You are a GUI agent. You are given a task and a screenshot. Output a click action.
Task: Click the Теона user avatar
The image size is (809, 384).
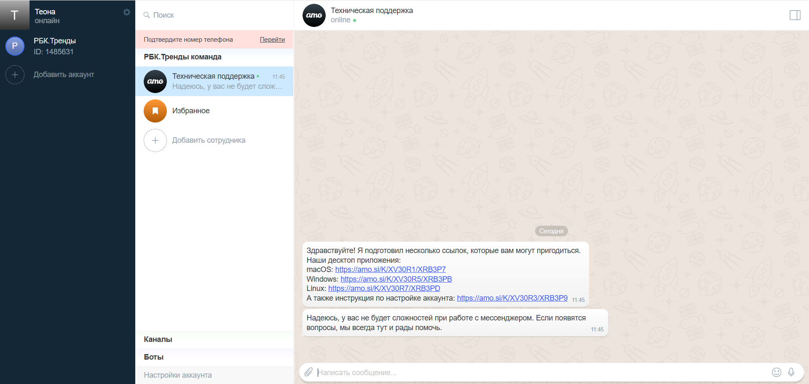tap(15, 15)
